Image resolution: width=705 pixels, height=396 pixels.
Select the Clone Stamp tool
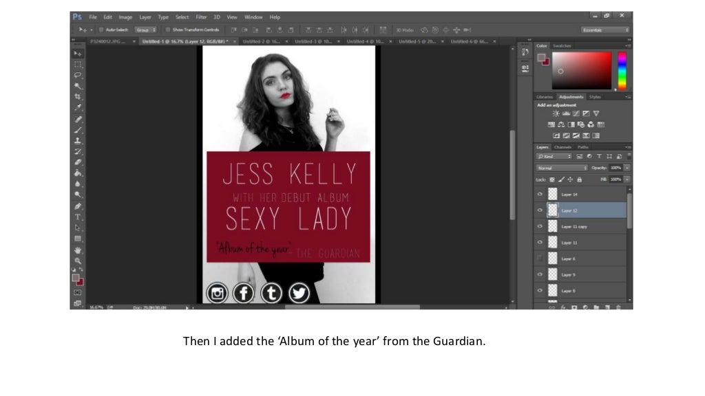click(78, 140)
